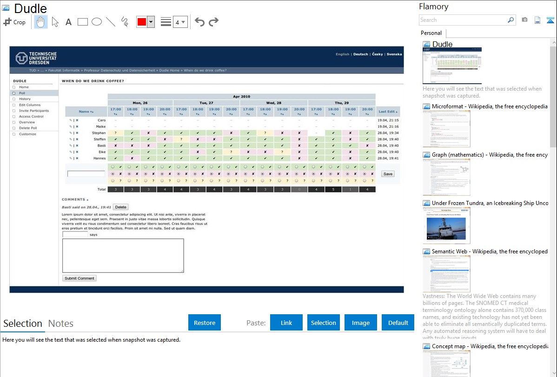Click the Submit Comment button in snapshot

(79, 278)
